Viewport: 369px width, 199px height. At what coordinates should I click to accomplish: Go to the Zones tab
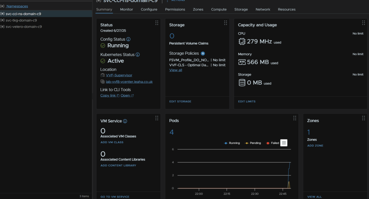(x=198, y=9)
